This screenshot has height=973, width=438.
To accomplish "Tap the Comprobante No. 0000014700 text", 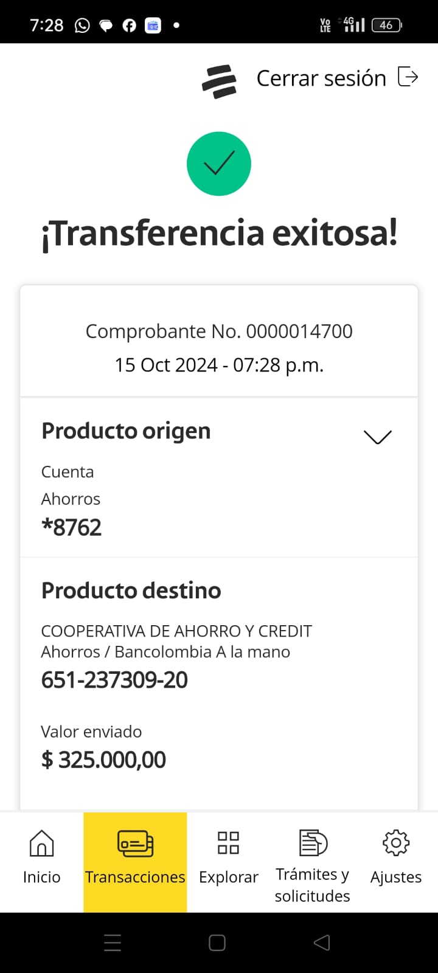I will tap(219, 331).
